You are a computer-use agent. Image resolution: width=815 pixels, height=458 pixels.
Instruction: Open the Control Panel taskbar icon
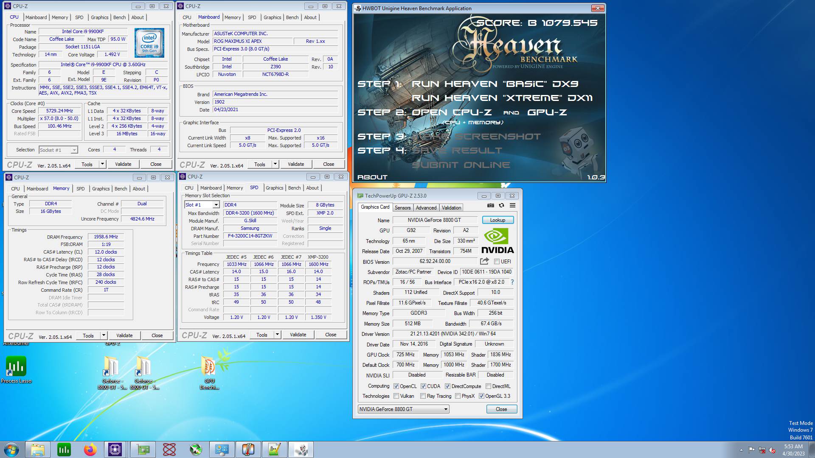222,450
